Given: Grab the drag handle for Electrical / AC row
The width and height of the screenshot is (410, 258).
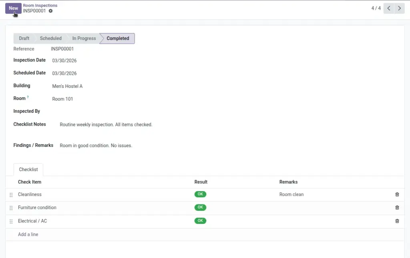Looking at the screenshot, I should [x=11, y=222].
